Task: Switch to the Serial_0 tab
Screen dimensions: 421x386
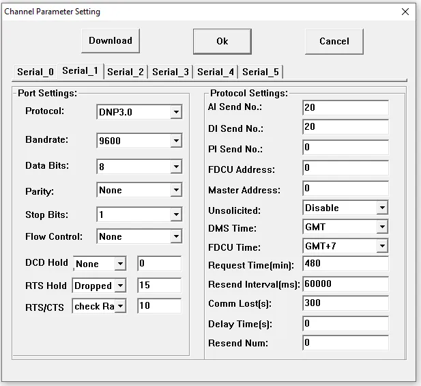Action: point(35,72)
